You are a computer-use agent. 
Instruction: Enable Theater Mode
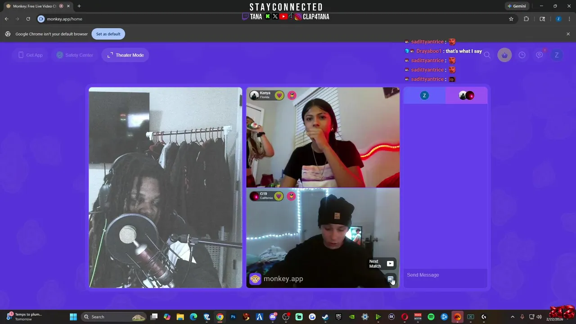pos(126,55)
